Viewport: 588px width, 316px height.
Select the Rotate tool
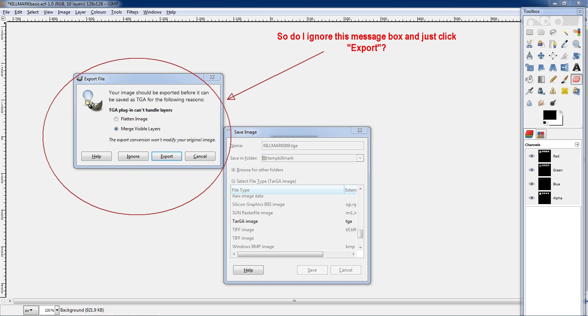577,56
